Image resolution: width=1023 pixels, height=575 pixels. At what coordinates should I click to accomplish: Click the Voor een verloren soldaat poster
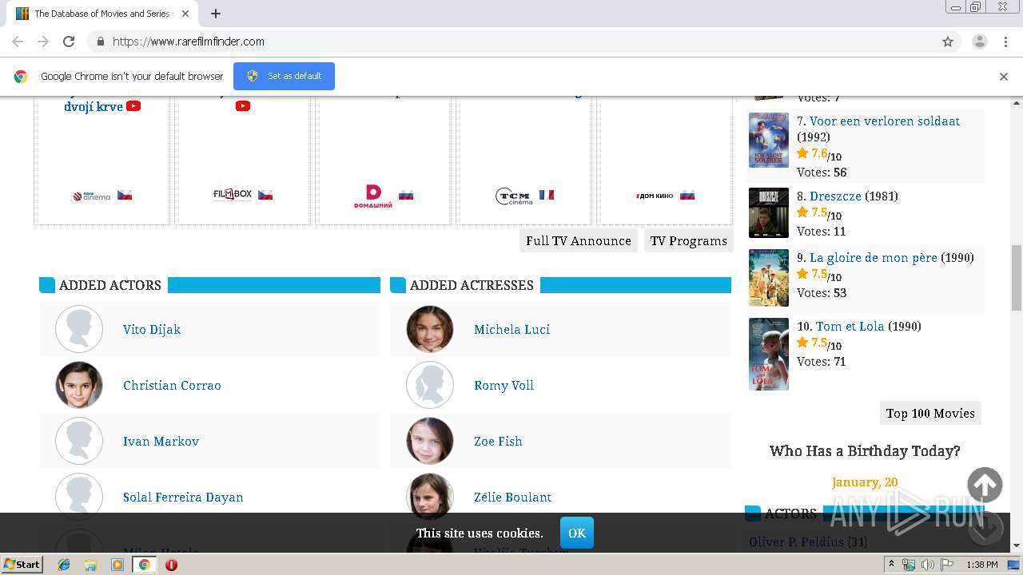point(769,140)
